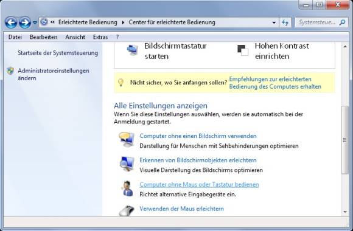Click the refresh button beside the address bar
The width and height of the screenshot is (353, 231).
[285, 22]
